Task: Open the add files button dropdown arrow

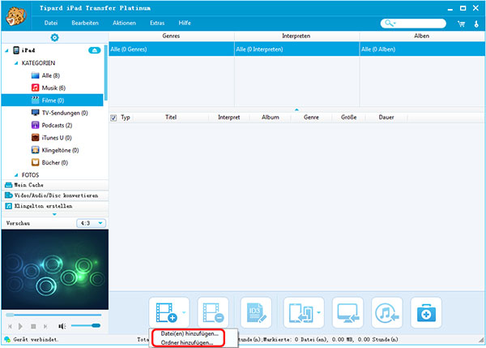Action: click(185, 312)
